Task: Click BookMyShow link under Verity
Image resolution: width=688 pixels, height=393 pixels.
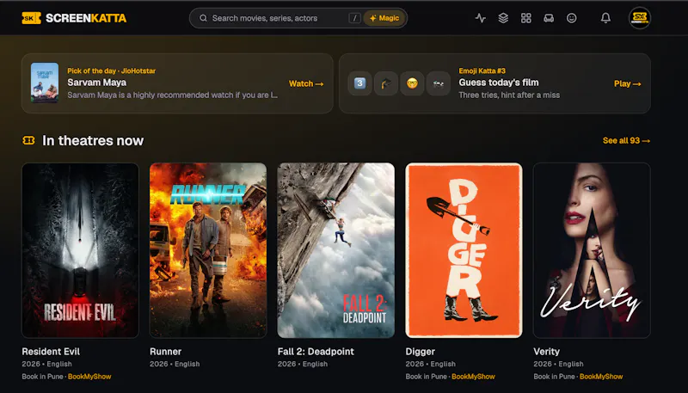Action: coord(601,377)
